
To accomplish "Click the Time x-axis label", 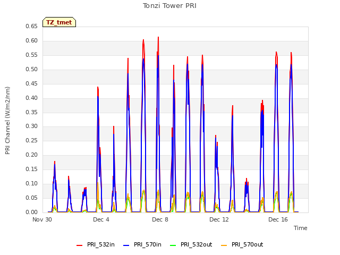I will coord(300,228).
